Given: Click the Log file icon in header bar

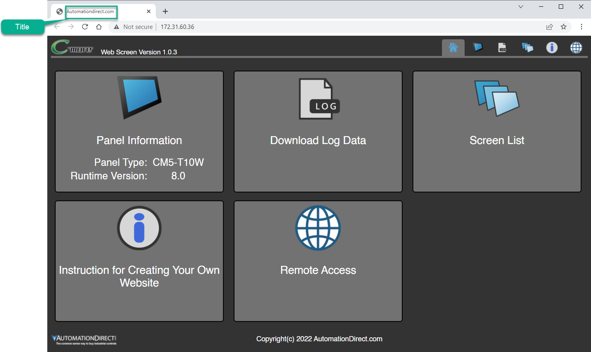Looking at the screenshot, I should pos(502,48).
